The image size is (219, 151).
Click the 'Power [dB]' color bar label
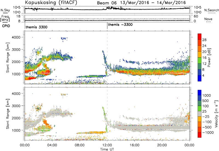coord(209,58)
